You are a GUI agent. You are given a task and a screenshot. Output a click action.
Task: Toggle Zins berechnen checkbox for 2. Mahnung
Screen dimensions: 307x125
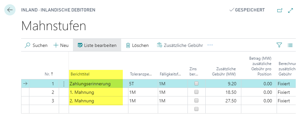(196, 101)
